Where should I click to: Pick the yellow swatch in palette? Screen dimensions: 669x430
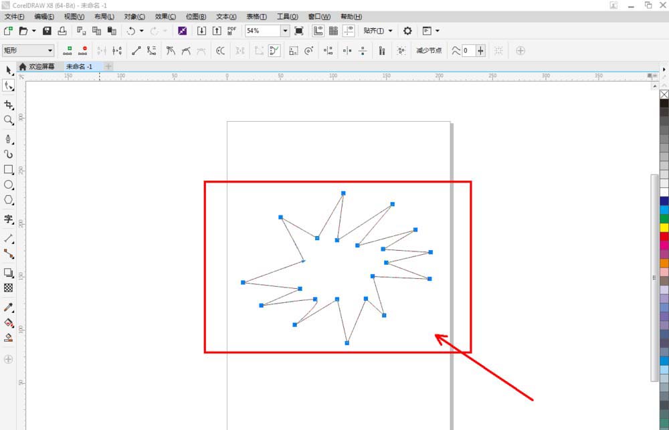pos(664,227)
